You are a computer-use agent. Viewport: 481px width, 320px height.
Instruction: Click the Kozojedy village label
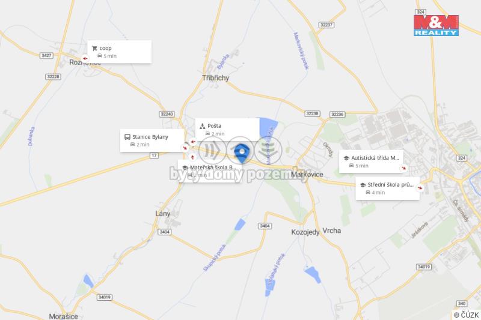pyautogui.click(x=305, y=232)
